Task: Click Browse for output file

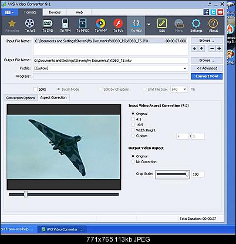Action: coord(207,60)
